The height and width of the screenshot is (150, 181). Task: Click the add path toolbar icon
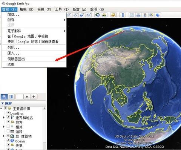coord(75,15)
